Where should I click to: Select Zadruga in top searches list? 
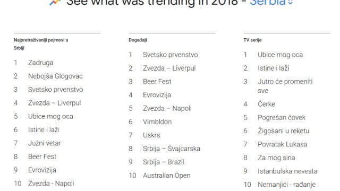pos(40,63)
